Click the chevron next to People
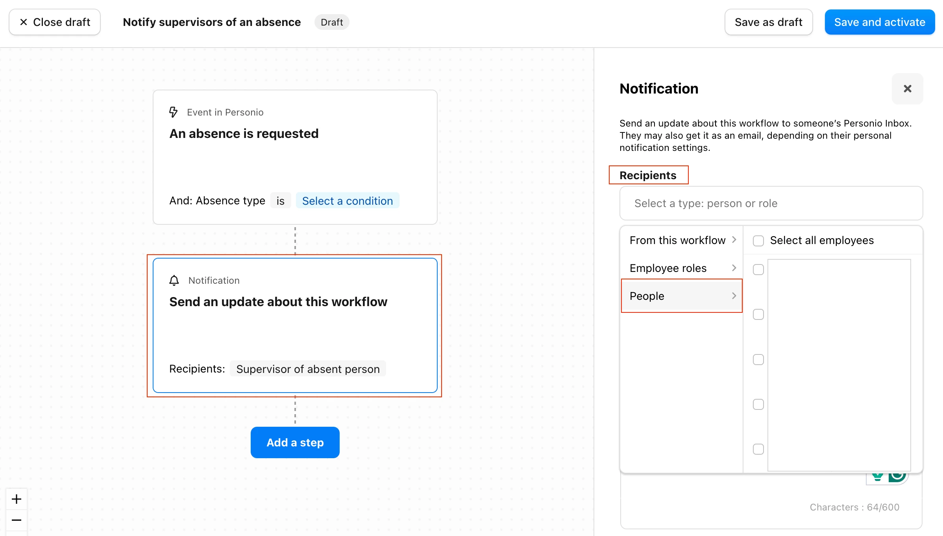 (734, 296)
